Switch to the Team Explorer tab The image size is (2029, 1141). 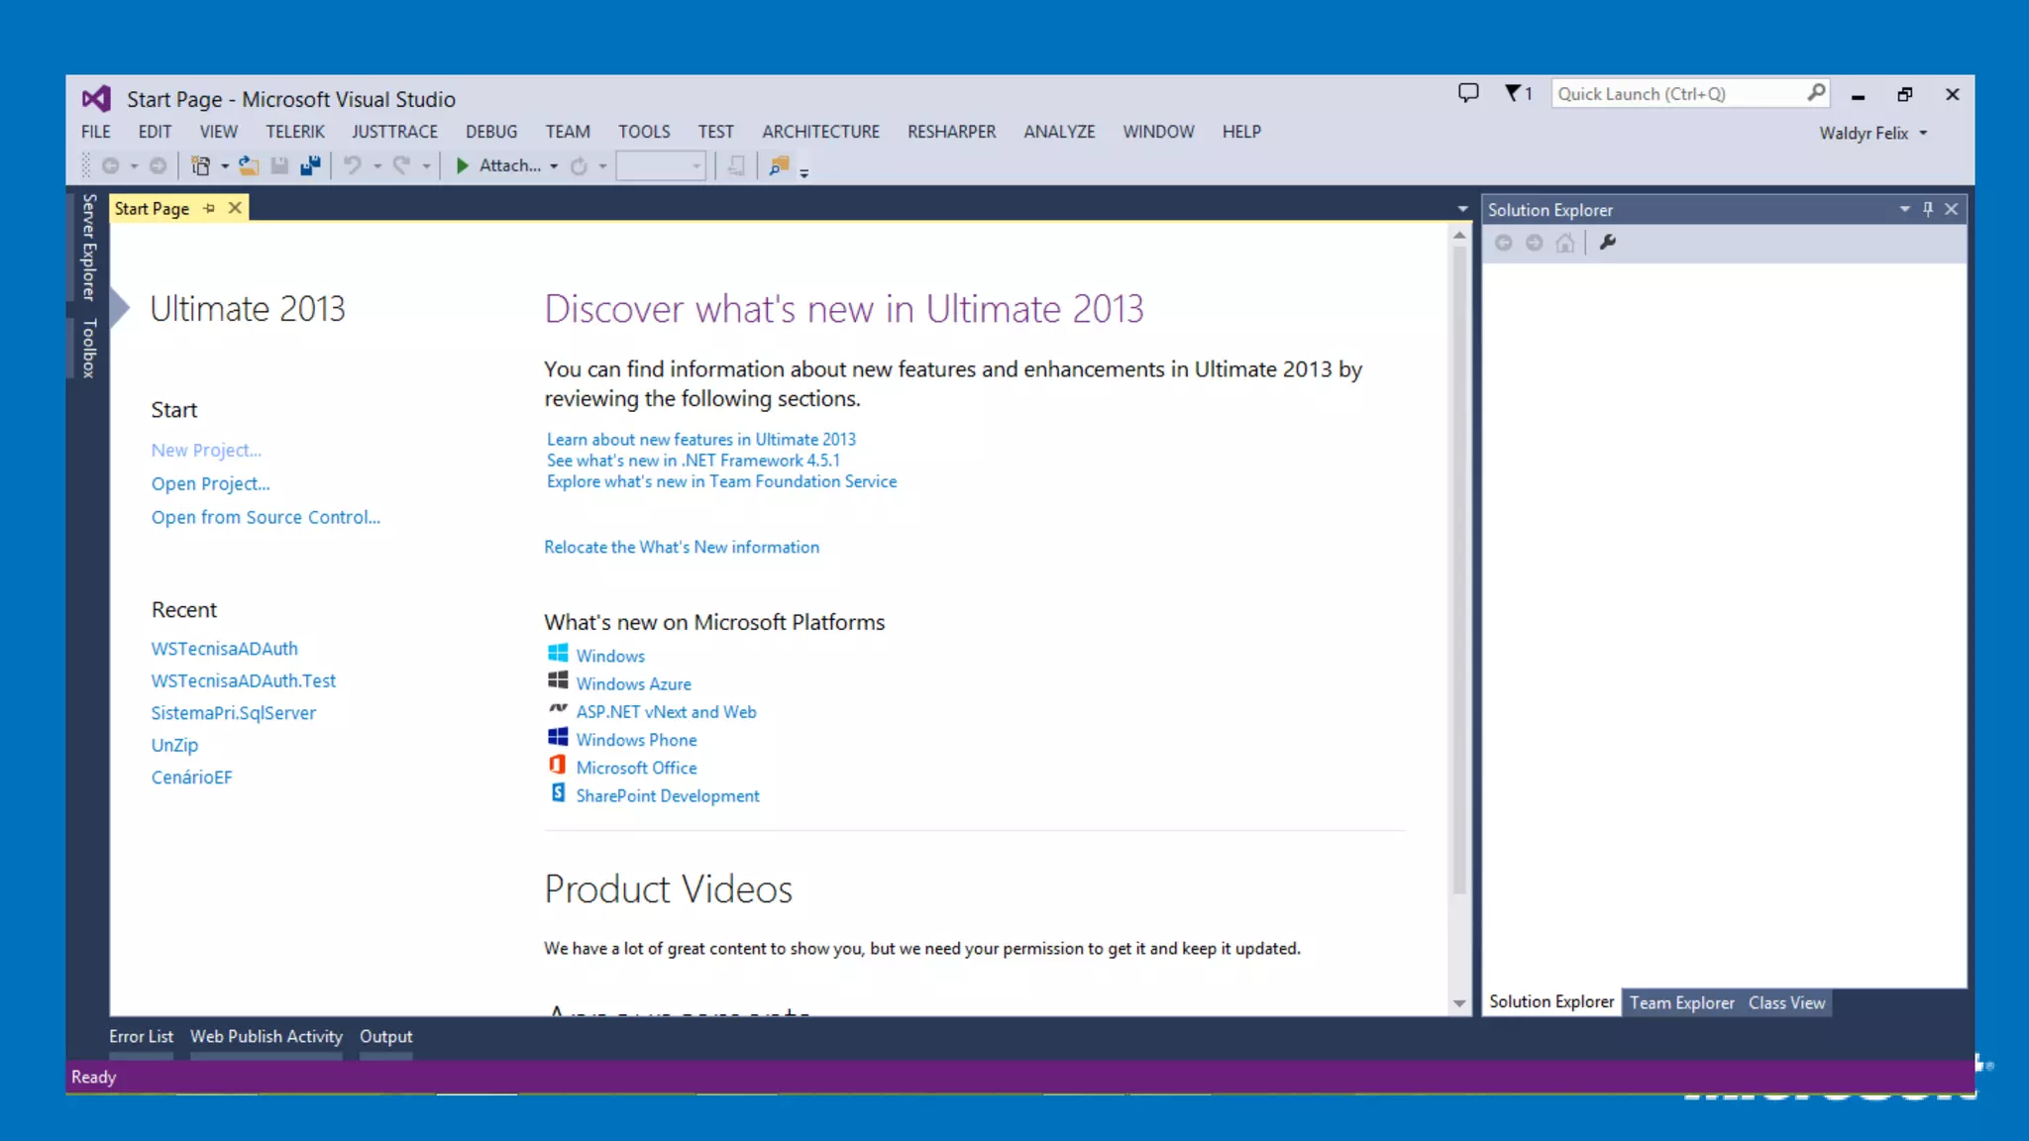tap(1681, 1002)
